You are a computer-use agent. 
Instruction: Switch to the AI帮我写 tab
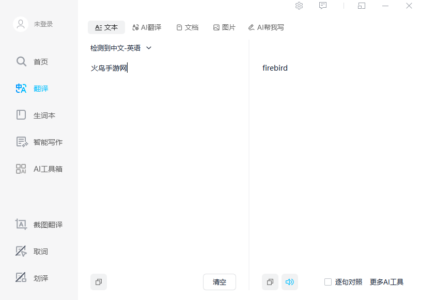pos(266,27)
